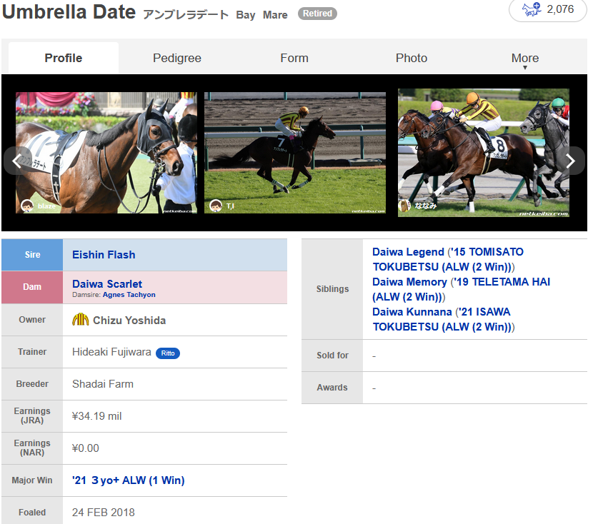Click the Umbrella Date page title
The height and width of the screenshot is (524, 603).
(x=69, y=12)
